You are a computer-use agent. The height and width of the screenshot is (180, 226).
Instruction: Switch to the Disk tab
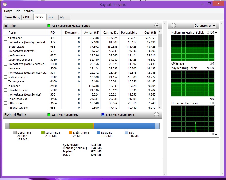(52, 17)
